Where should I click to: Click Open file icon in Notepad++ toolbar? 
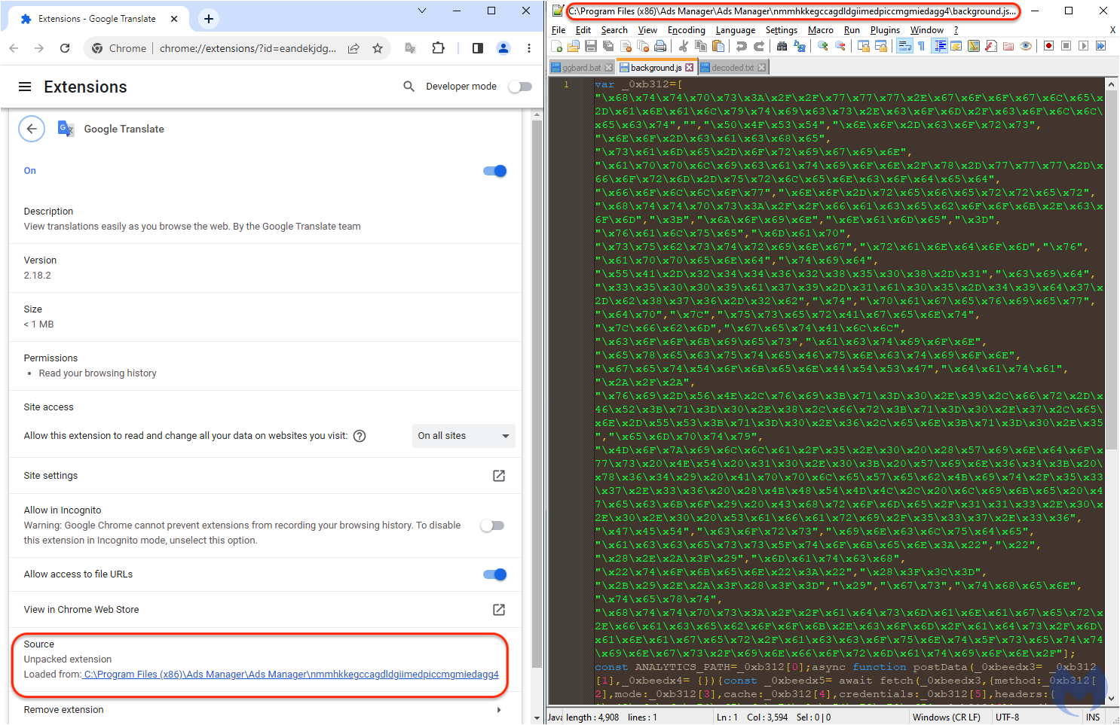pyautogui.click(x=574, y=46)
